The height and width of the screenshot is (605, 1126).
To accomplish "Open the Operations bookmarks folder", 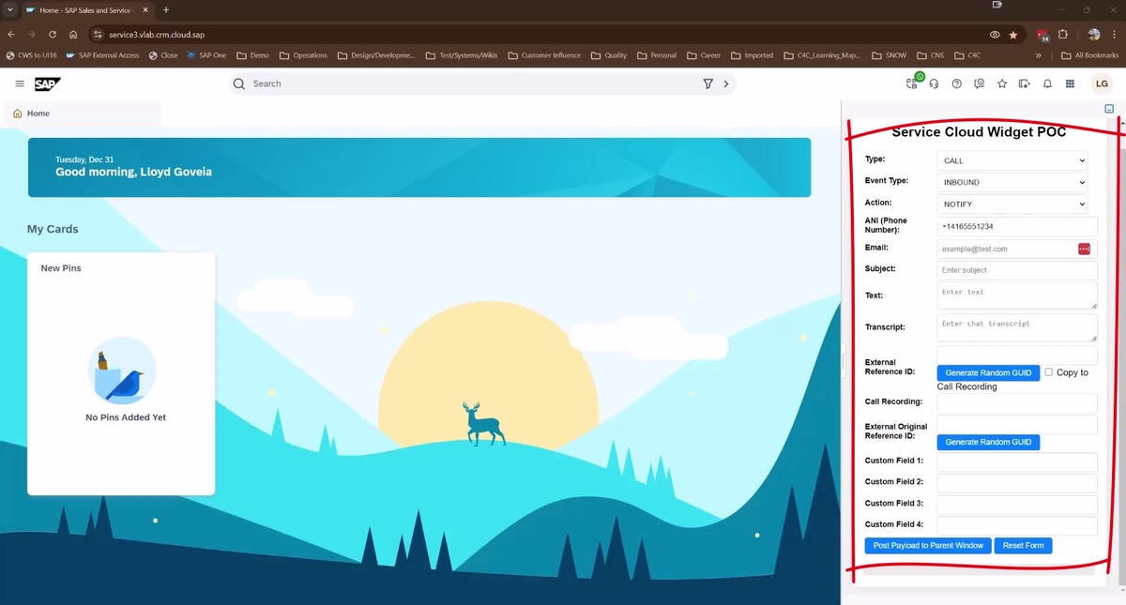I will pos(303,55).
